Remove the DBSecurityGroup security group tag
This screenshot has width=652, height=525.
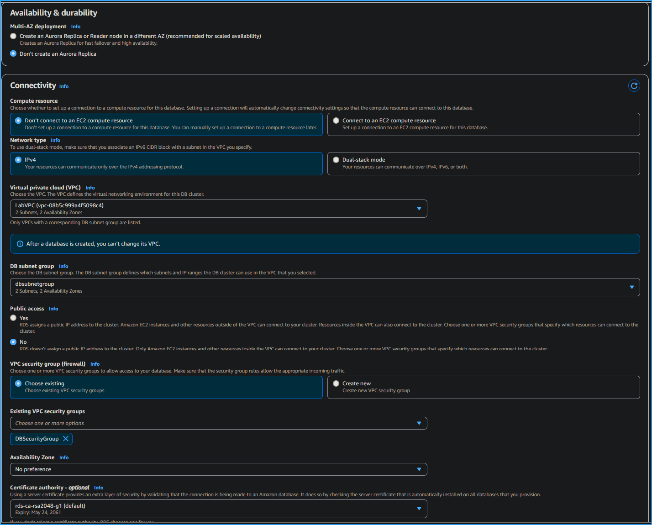(66, 439)
